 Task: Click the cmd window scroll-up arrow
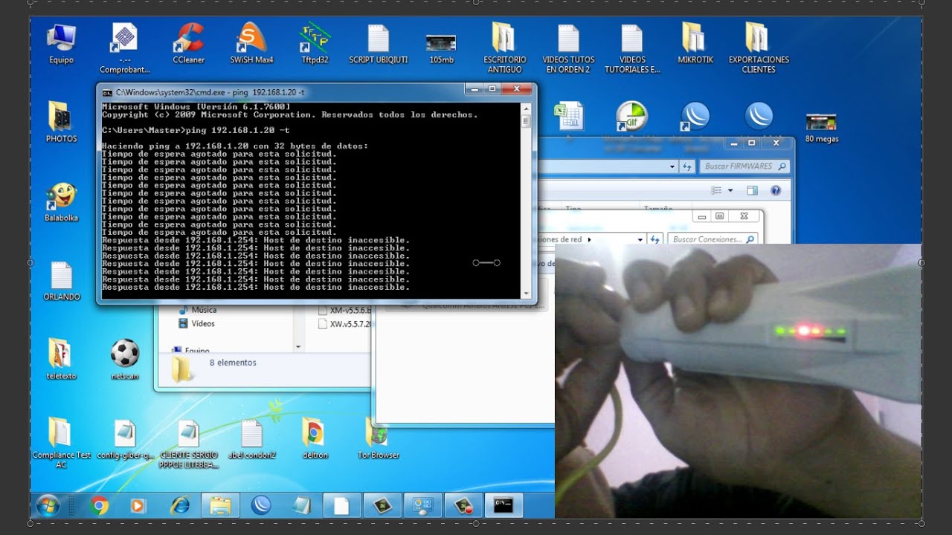527,107
